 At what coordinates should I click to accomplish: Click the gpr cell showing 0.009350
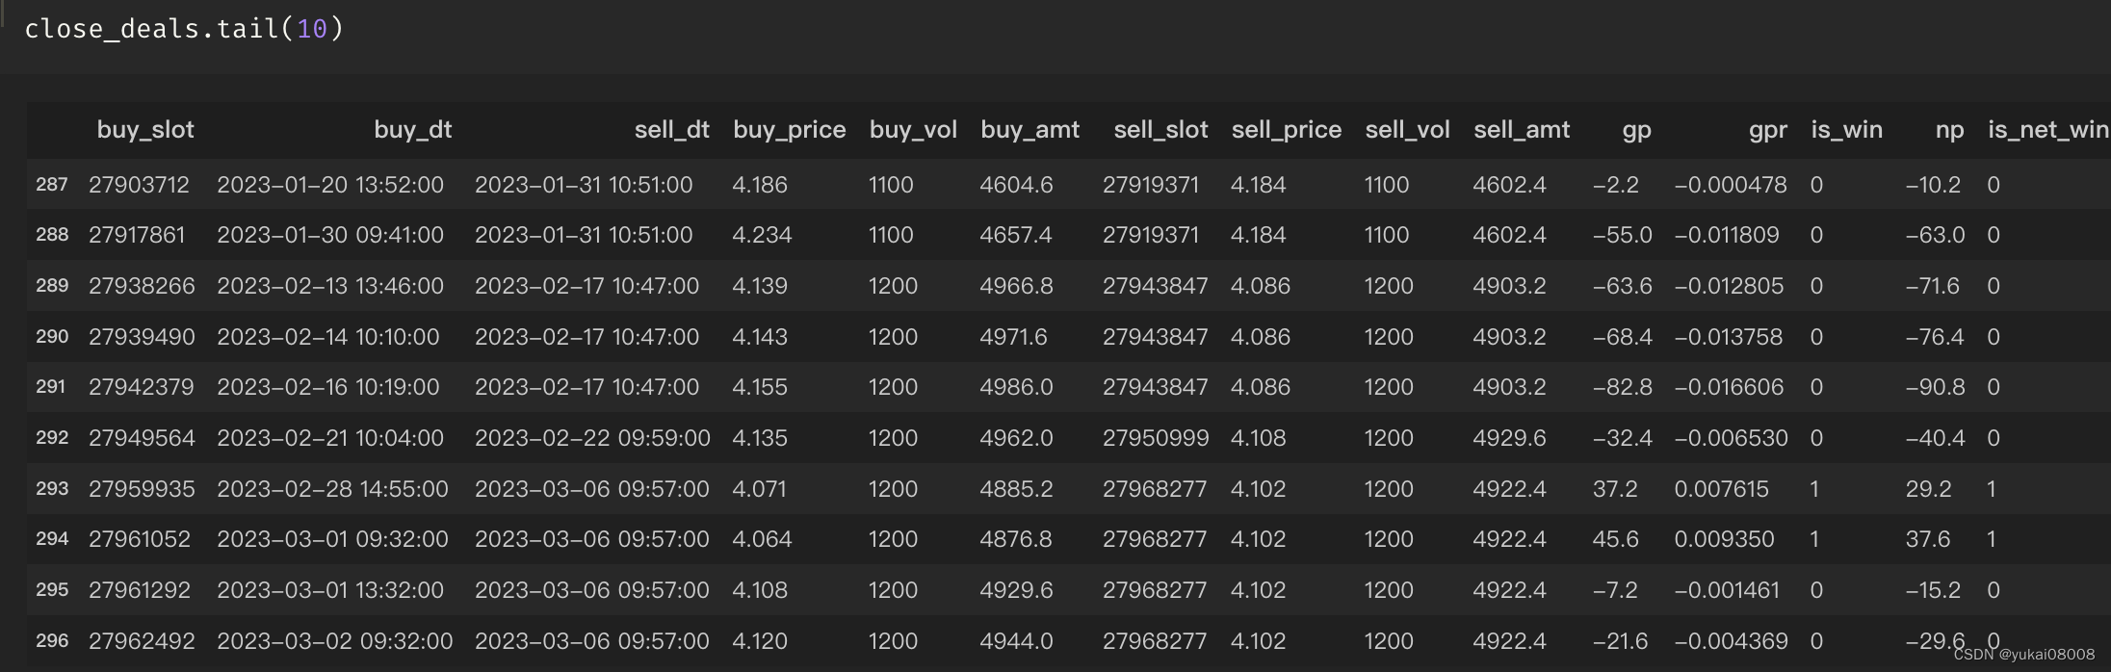click(1724, 539)
